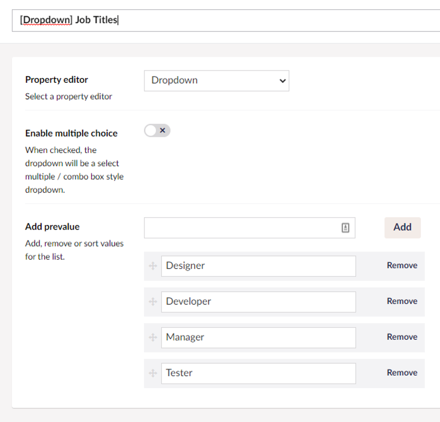
Task: Focus the empty new prevalue text box
Action: pos(242,228)
